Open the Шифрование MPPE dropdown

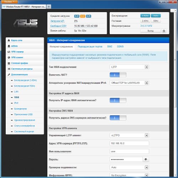129,176
